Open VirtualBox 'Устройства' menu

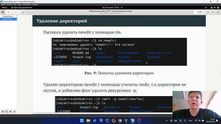pos(27,4)
